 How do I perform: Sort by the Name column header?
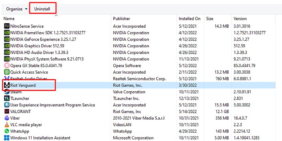click(x=9, y=19)
